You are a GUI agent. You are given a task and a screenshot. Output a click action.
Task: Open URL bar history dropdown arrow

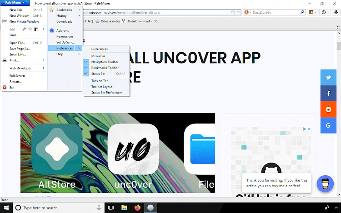238,12
